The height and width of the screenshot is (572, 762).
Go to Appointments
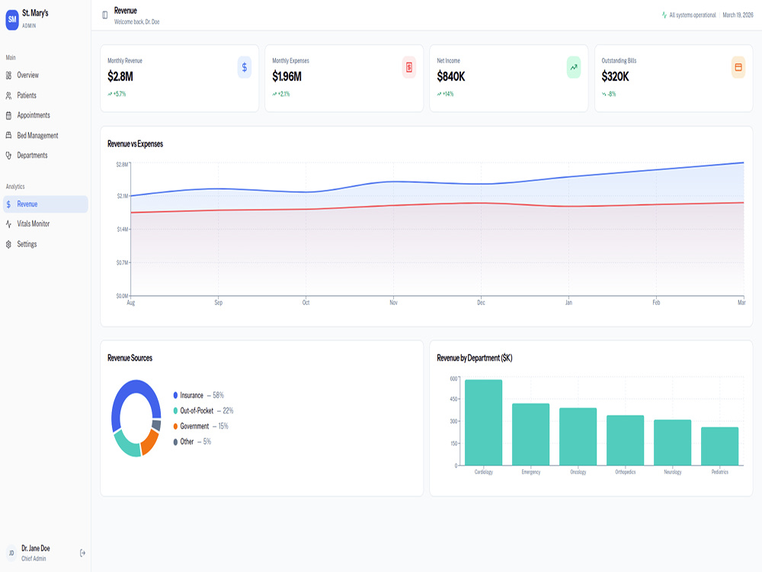click(x=46, y=116)
